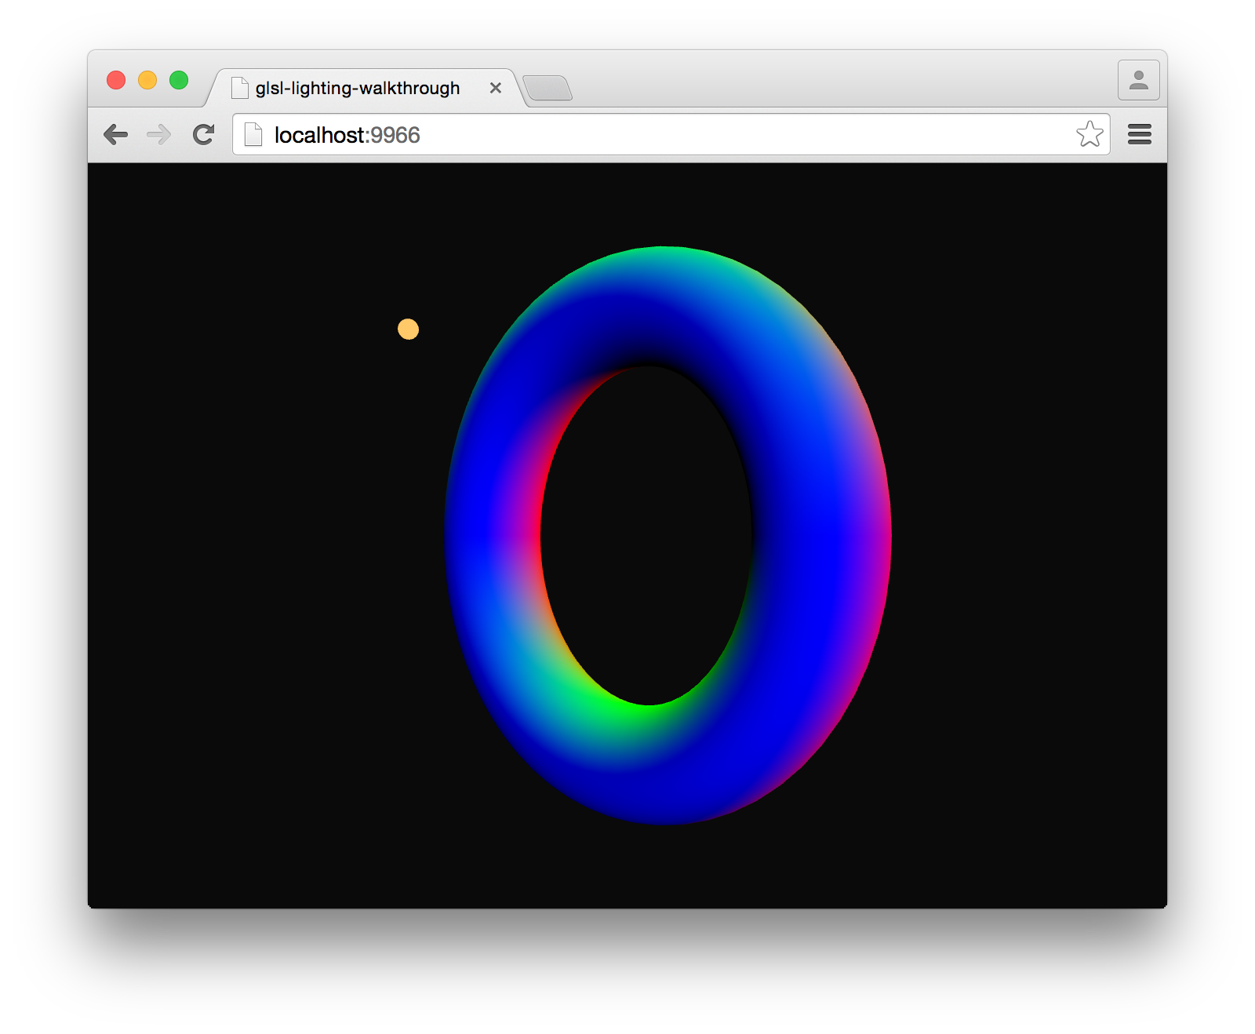Screen dimensions: 1255x1034
Task: Maximize the window with the green button
Action: click(179, 80)
